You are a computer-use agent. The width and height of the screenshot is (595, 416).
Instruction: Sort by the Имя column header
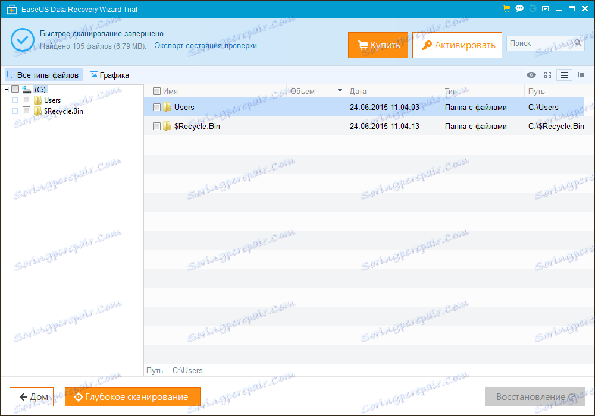[170, 91]
